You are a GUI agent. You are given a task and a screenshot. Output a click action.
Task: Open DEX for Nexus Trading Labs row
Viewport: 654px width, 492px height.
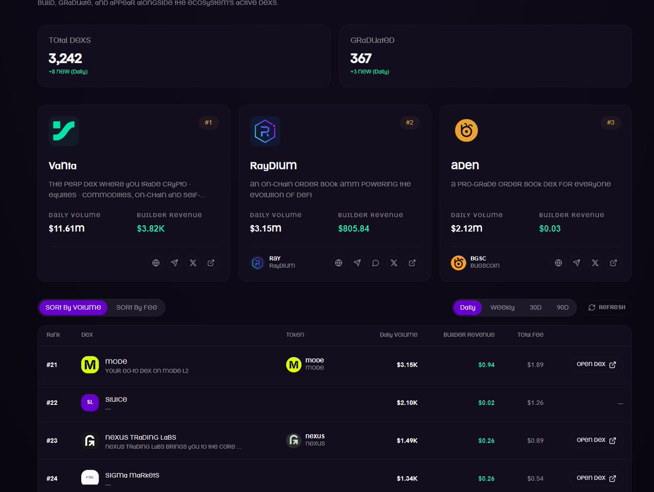pyautogui.click(x=596, y=440)
